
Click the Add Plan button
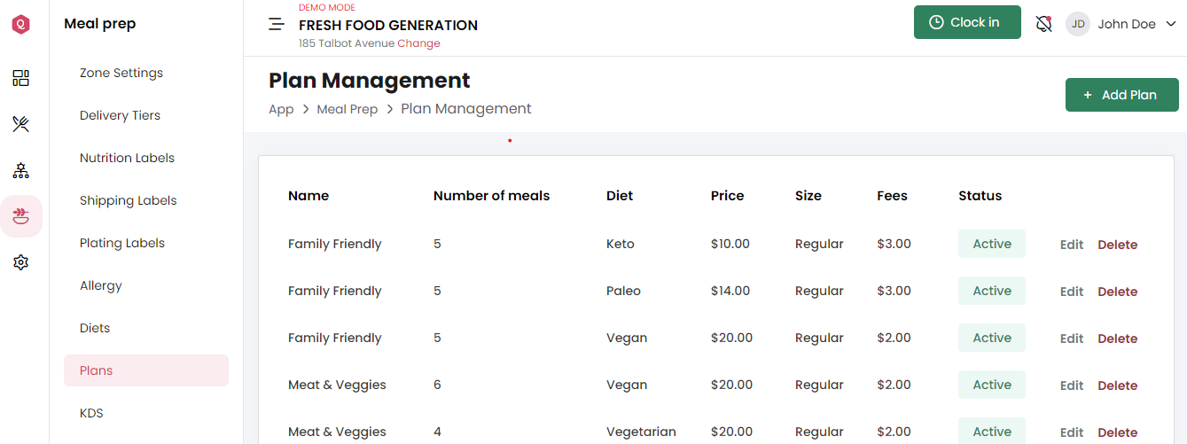(1121, 95)
